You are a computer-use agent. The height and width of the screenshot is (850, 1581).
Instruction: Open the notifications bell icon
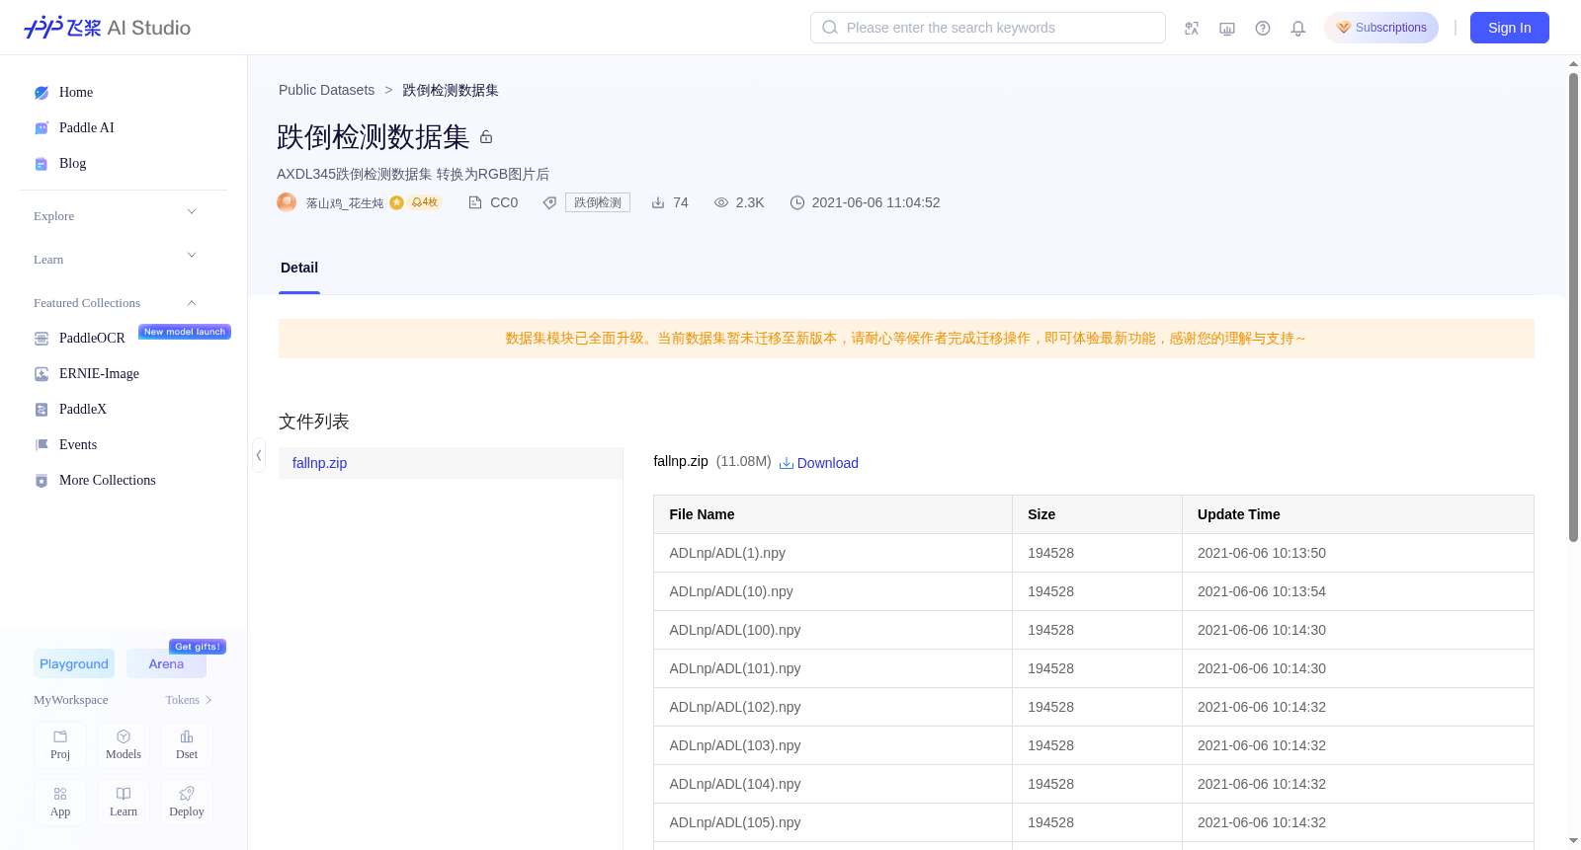1298,29
